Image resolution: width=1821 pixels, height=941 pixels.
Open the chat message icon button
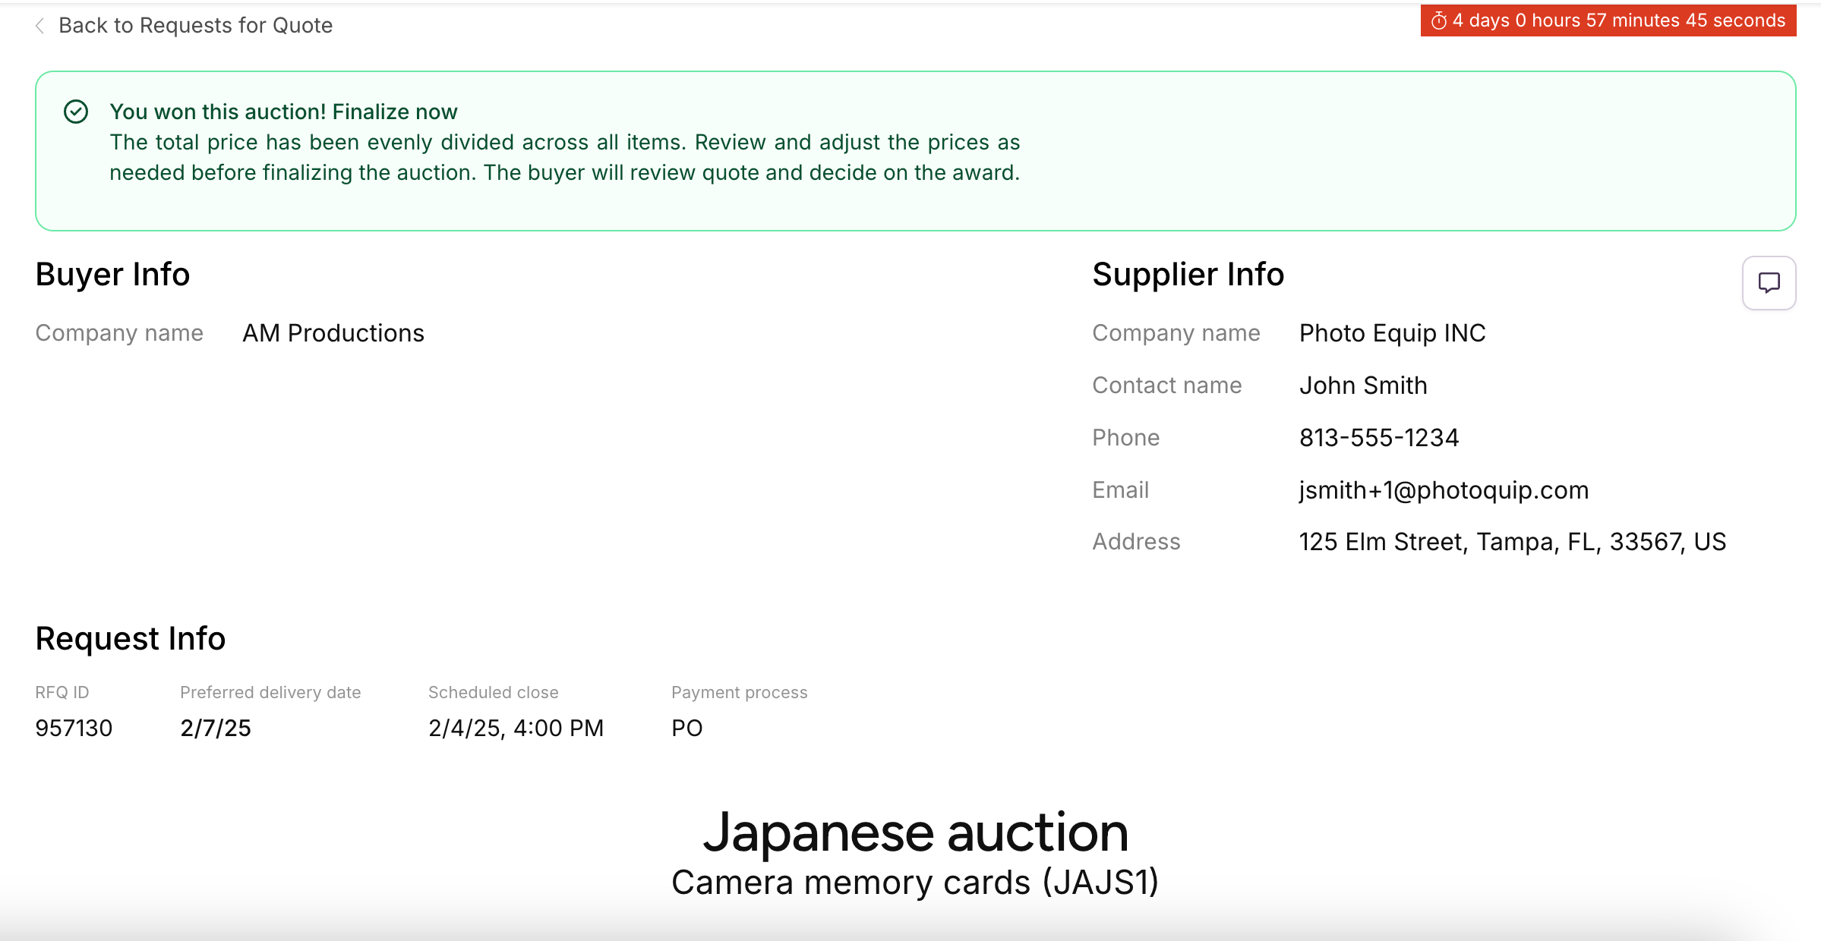[1769, 283]
